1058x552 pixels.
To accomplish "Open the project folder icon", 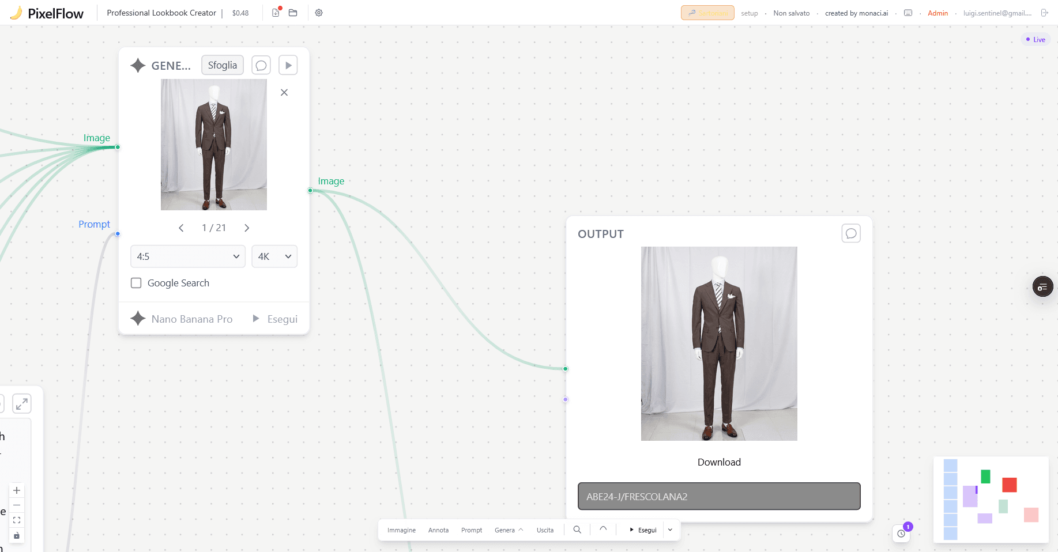I will coord(293,13).
